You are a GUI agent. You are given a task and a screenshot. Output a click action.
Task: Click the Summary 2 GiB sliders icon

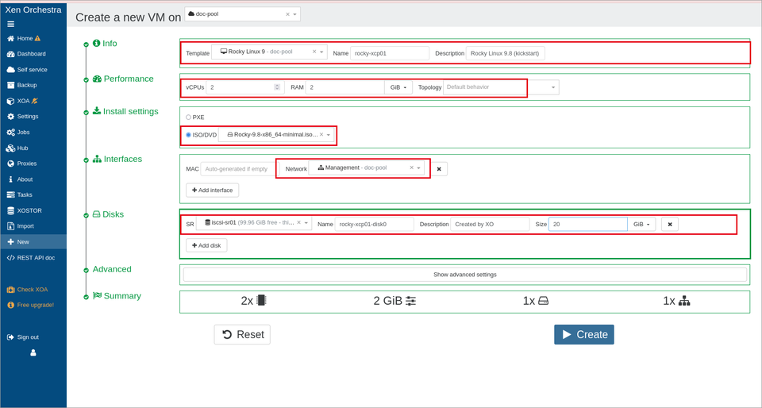(410, 301)
